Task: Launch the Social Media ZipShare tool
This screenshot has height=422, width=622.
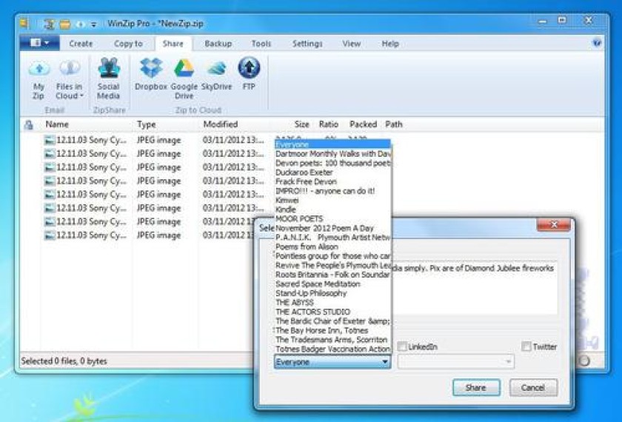Action: [x=108, y=79]
